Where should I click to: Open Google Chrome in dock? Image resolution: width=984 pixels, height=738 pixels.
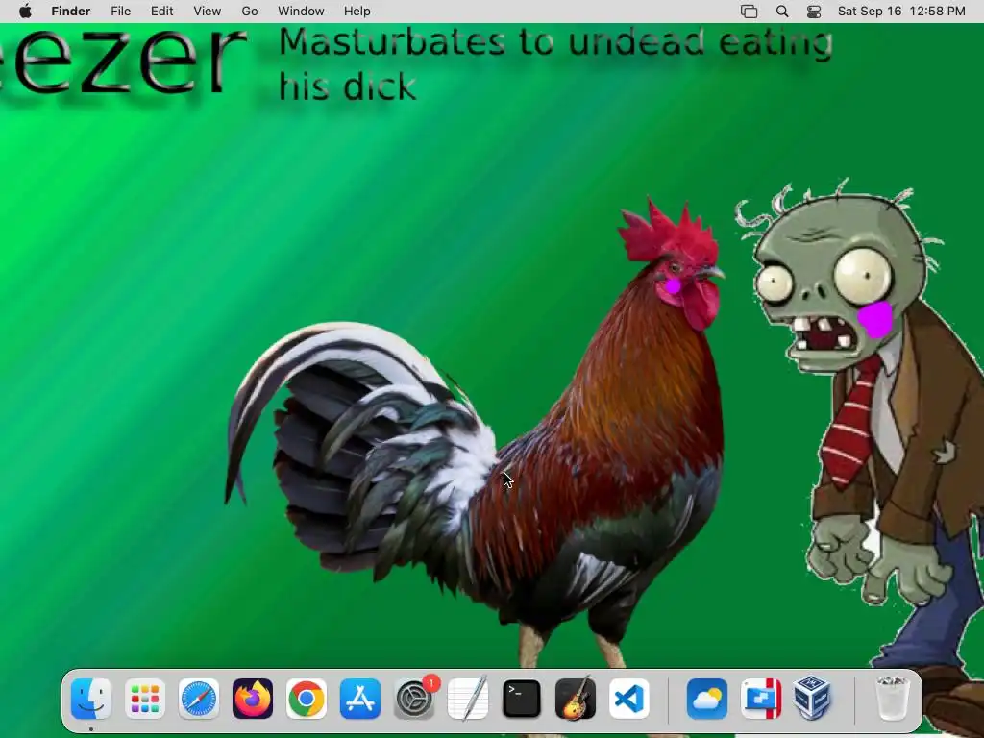pos(307,699)
